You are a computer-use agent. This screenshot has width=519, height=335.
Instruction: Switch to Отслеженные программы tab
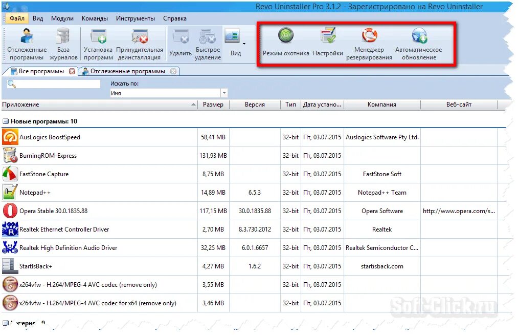coord(128,71)
